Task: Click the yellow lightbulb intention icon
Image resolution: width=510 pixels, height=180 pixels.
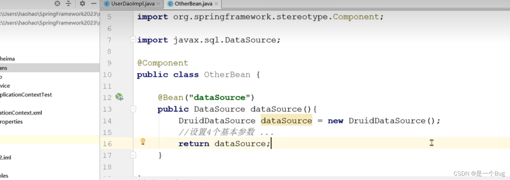Action: (x=143, y=142)
